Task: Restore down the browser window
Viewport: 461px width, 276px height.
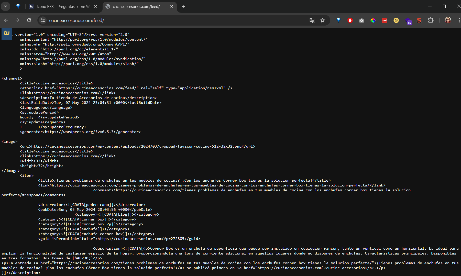Action: click(444, 6)
